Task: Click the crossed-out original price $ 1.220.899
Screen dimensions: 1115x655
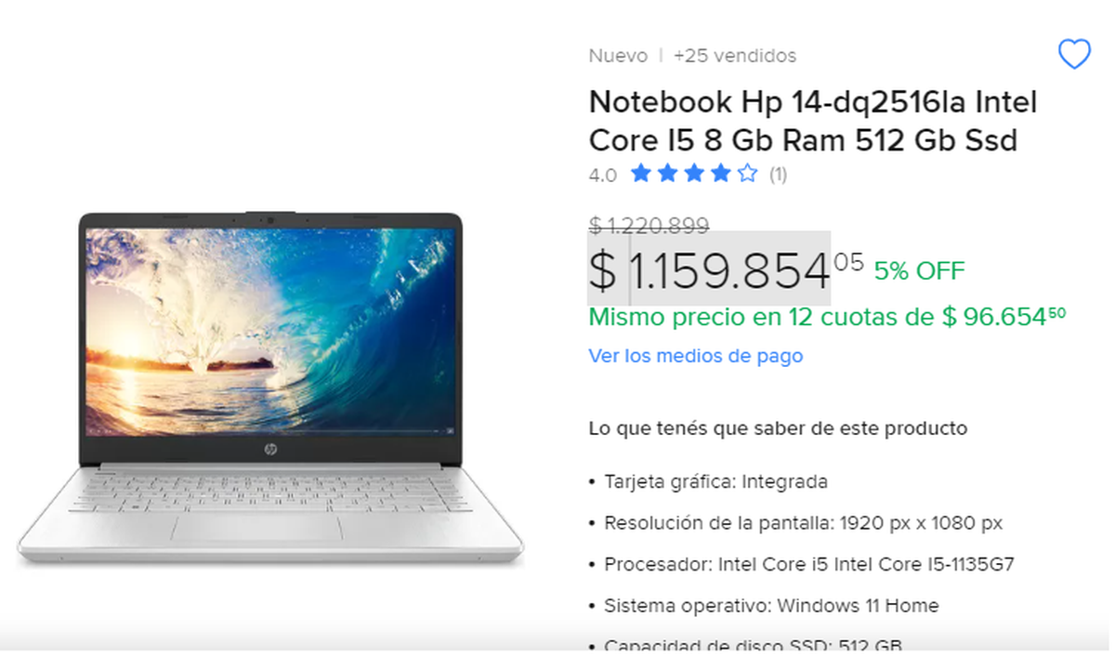Action: 649,225
